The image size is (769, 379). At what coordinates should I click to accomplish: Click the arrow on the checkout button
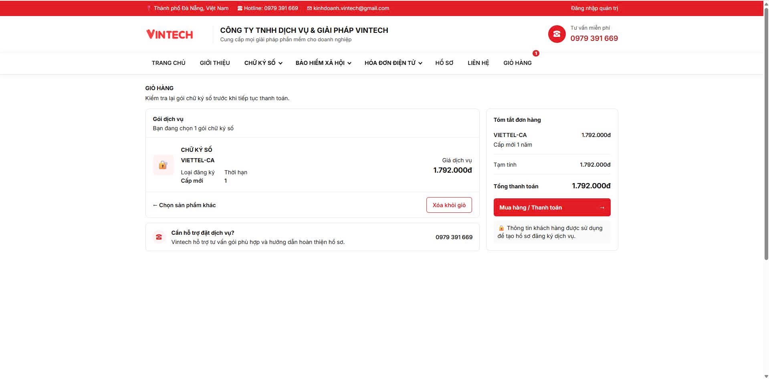(x=602, y=208)
